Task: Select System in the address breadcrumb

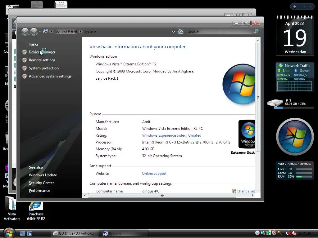Action: pyautogui.click(x=90, y=31)
